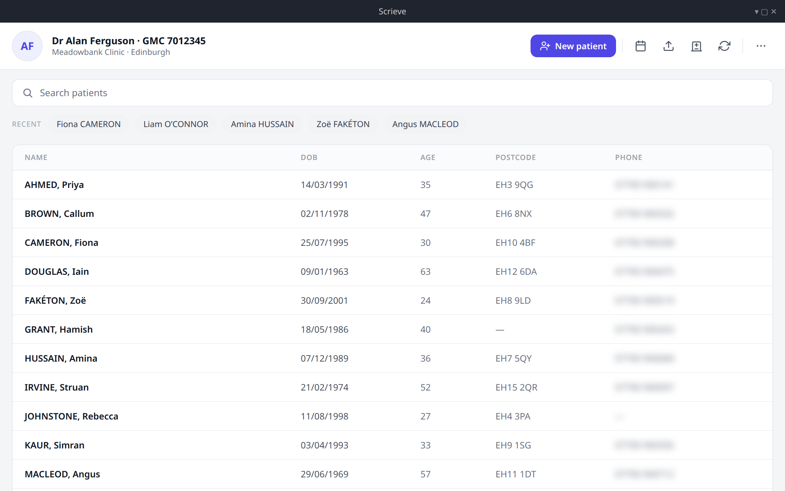Select recent chip Fiona CAMERON

[88, 124]
